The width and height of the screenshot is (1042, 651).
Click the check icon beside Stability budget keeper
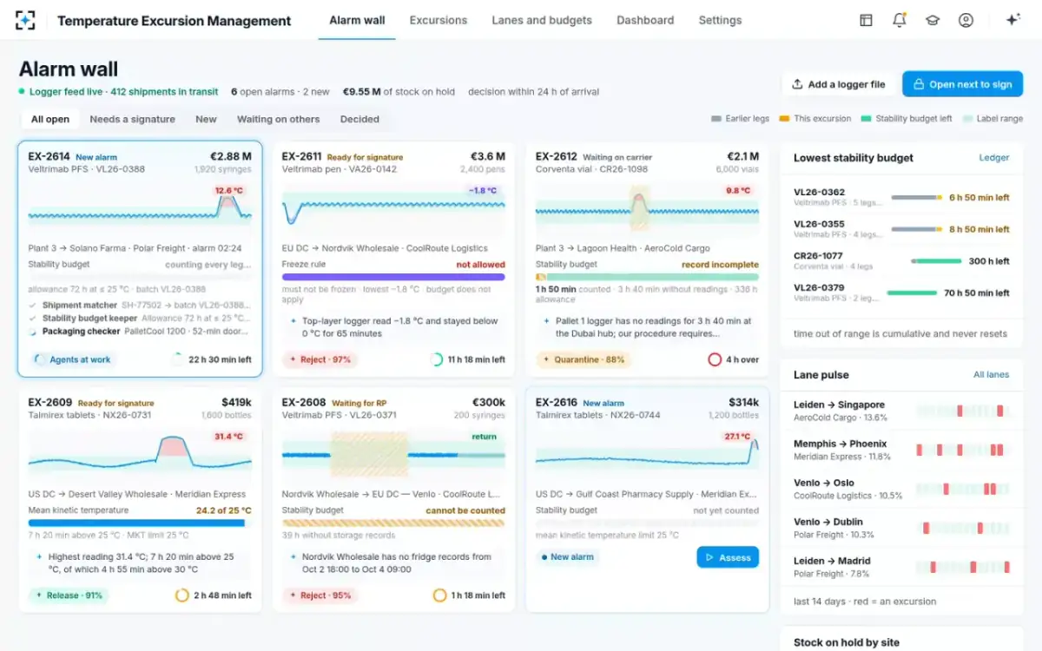(x=33, y=319)
